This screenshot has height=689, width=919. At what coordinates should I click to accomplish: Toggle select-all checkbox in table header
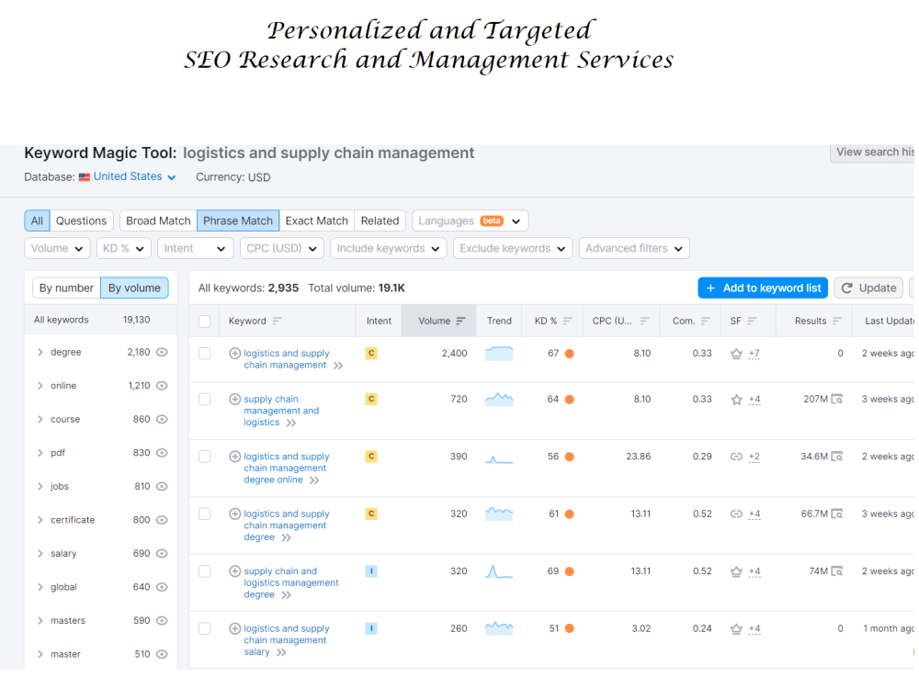[x=205, y=321]
